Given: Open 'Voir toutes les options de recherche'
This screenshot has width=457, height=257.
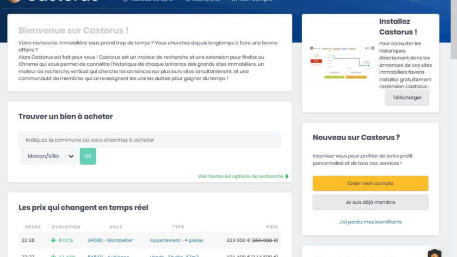Looking at the screenshot, I should [243, 177].
